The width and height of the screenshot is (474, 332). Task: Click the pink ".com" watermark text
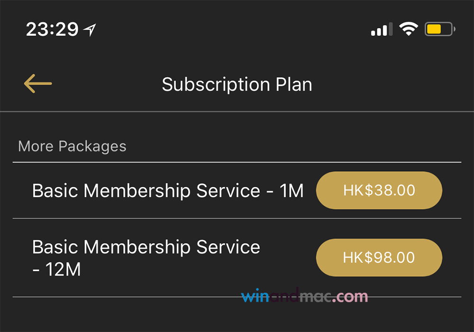click(351, 297)
